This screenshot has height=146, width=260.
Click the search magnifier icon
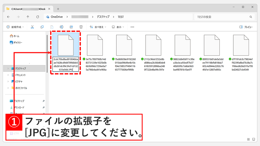point(251,17)
